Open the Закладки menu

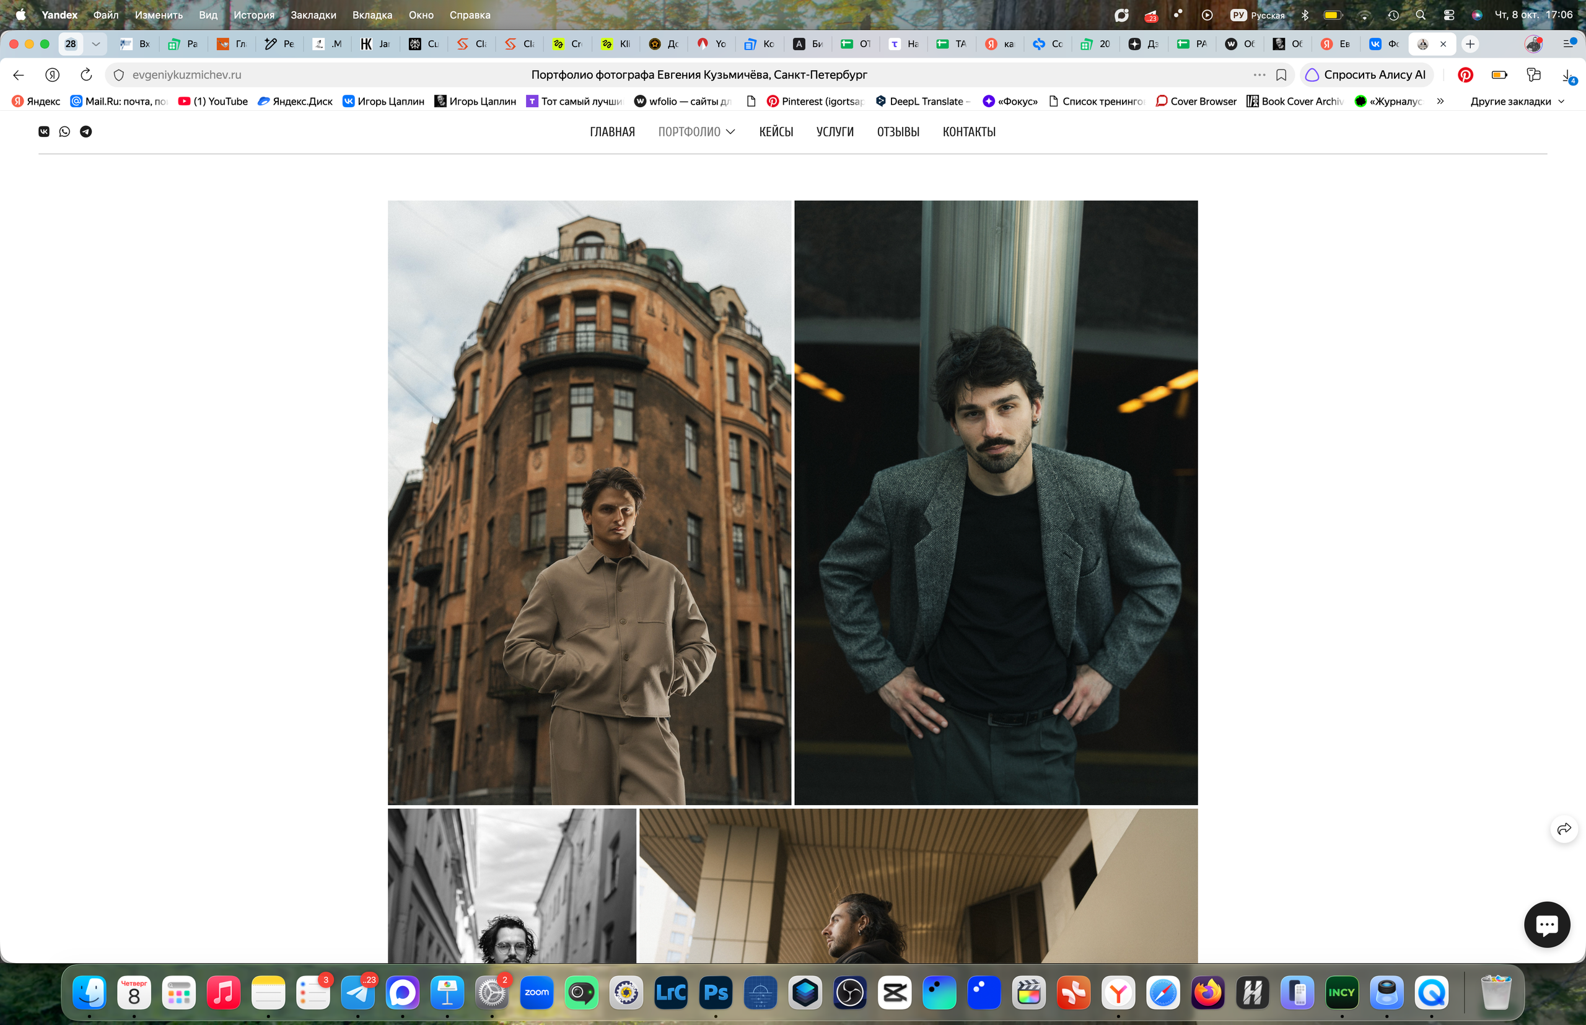click(x=313, y=15)
